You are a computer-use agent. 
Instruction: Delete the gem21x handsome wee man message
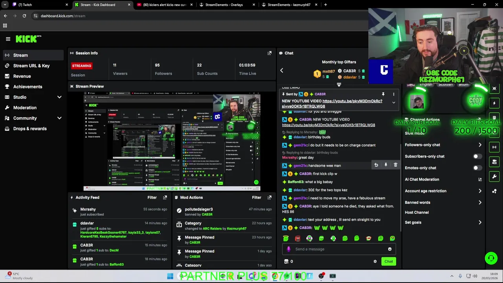[x=395, y=165]
